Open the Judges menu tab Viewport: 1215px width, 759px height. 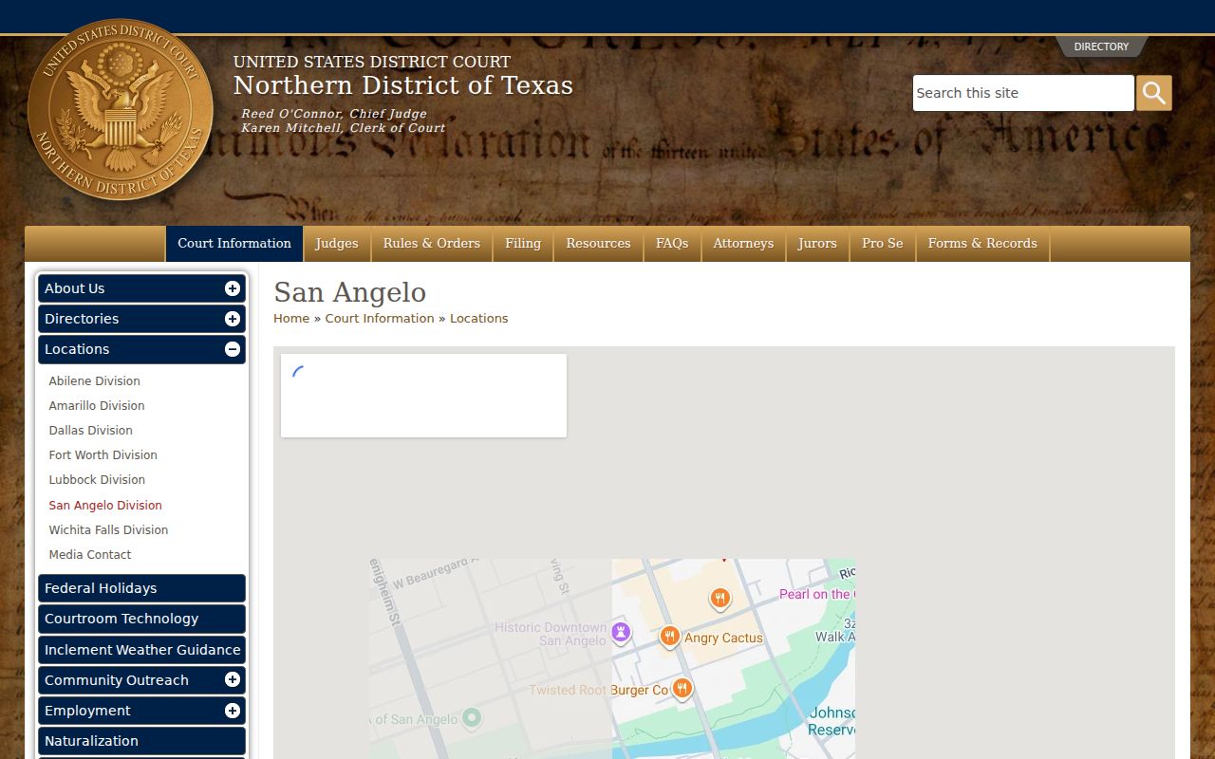(337, 244)
